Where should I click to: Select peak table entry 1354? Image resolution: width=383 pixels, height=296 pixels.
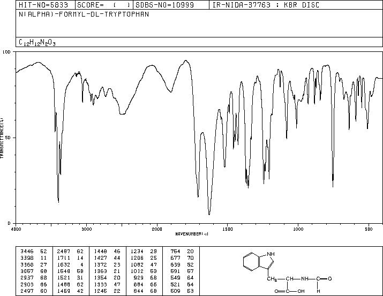[x=100, y=278]
